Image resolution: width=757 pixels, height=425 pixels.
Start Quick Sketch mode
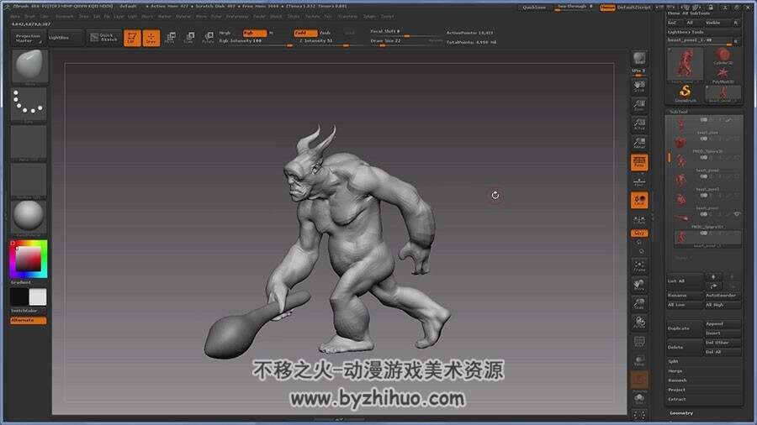103,38
